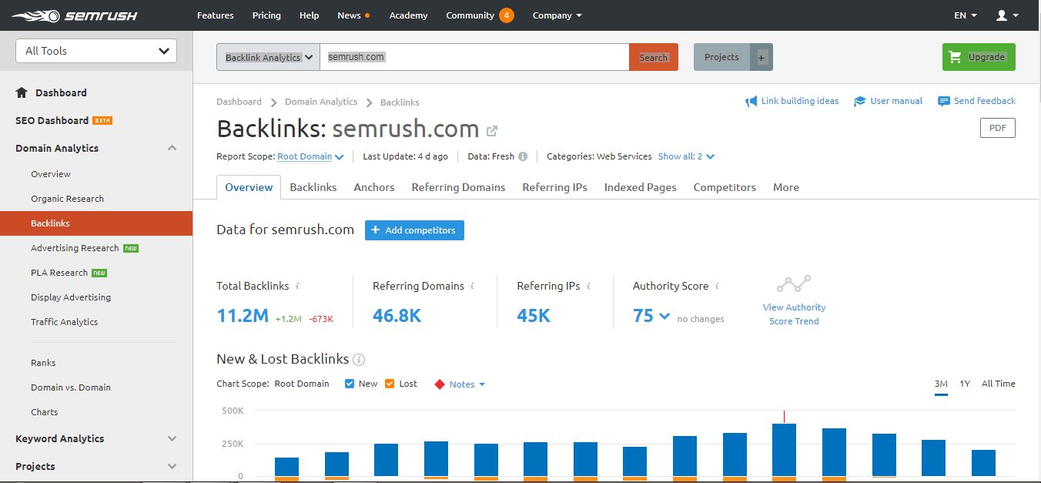Open the EN language dropdown

pos(966,15)
